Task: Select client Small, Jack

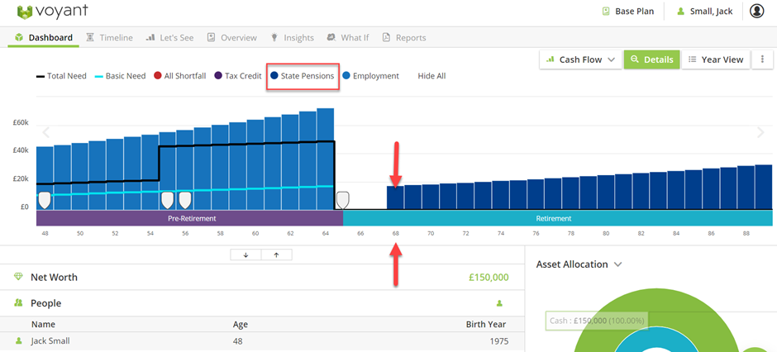Action: [x=704, y=11]
